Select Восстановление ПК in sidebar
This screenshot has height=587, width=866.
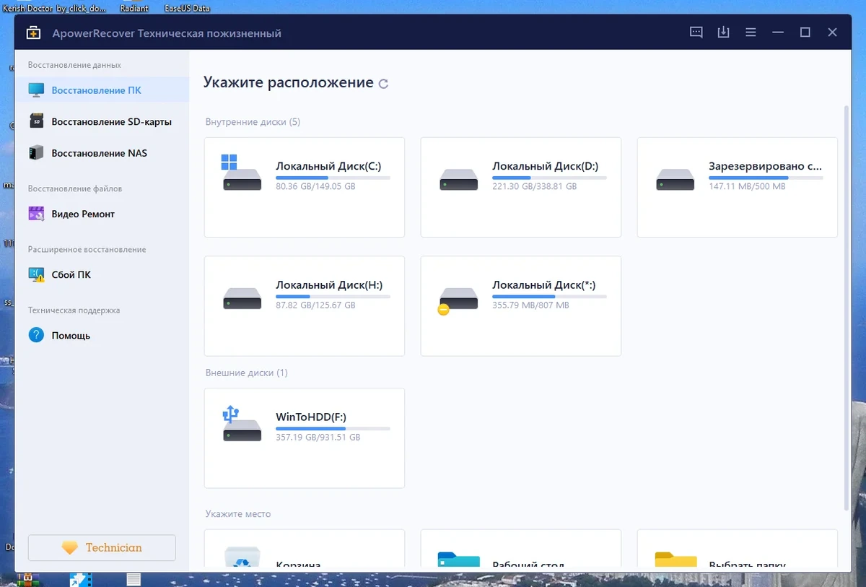click(x=102, y=90)
